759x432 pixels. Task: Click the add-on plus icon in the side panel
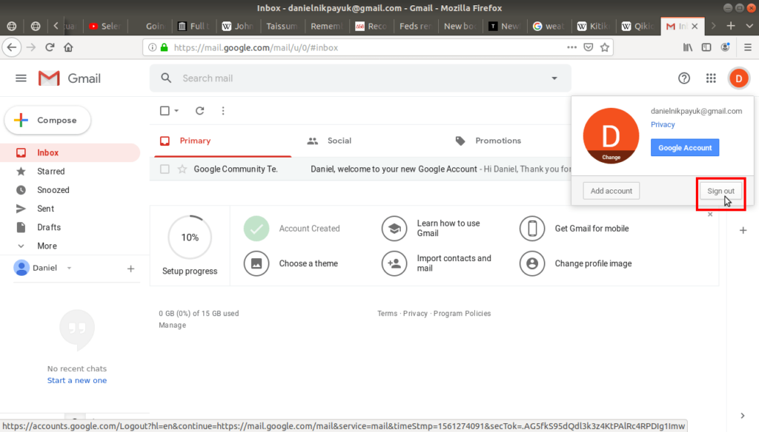point(743,231)
